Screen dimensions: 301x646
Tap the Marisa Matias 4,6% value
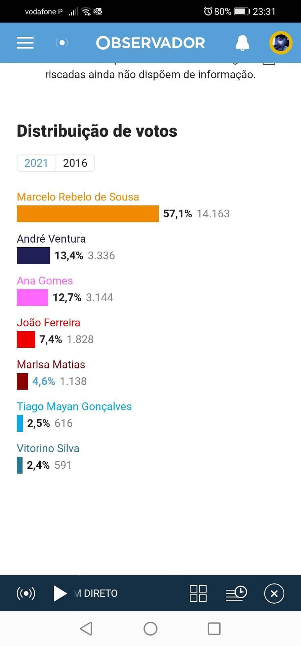click(44, 381)
